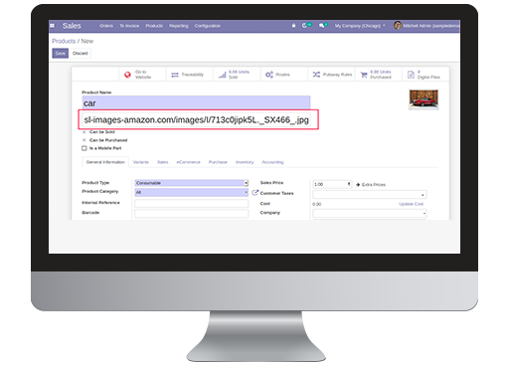The image size is (509, 365).
Task: Click the Product Name field containing car
Action: (196, 102)
